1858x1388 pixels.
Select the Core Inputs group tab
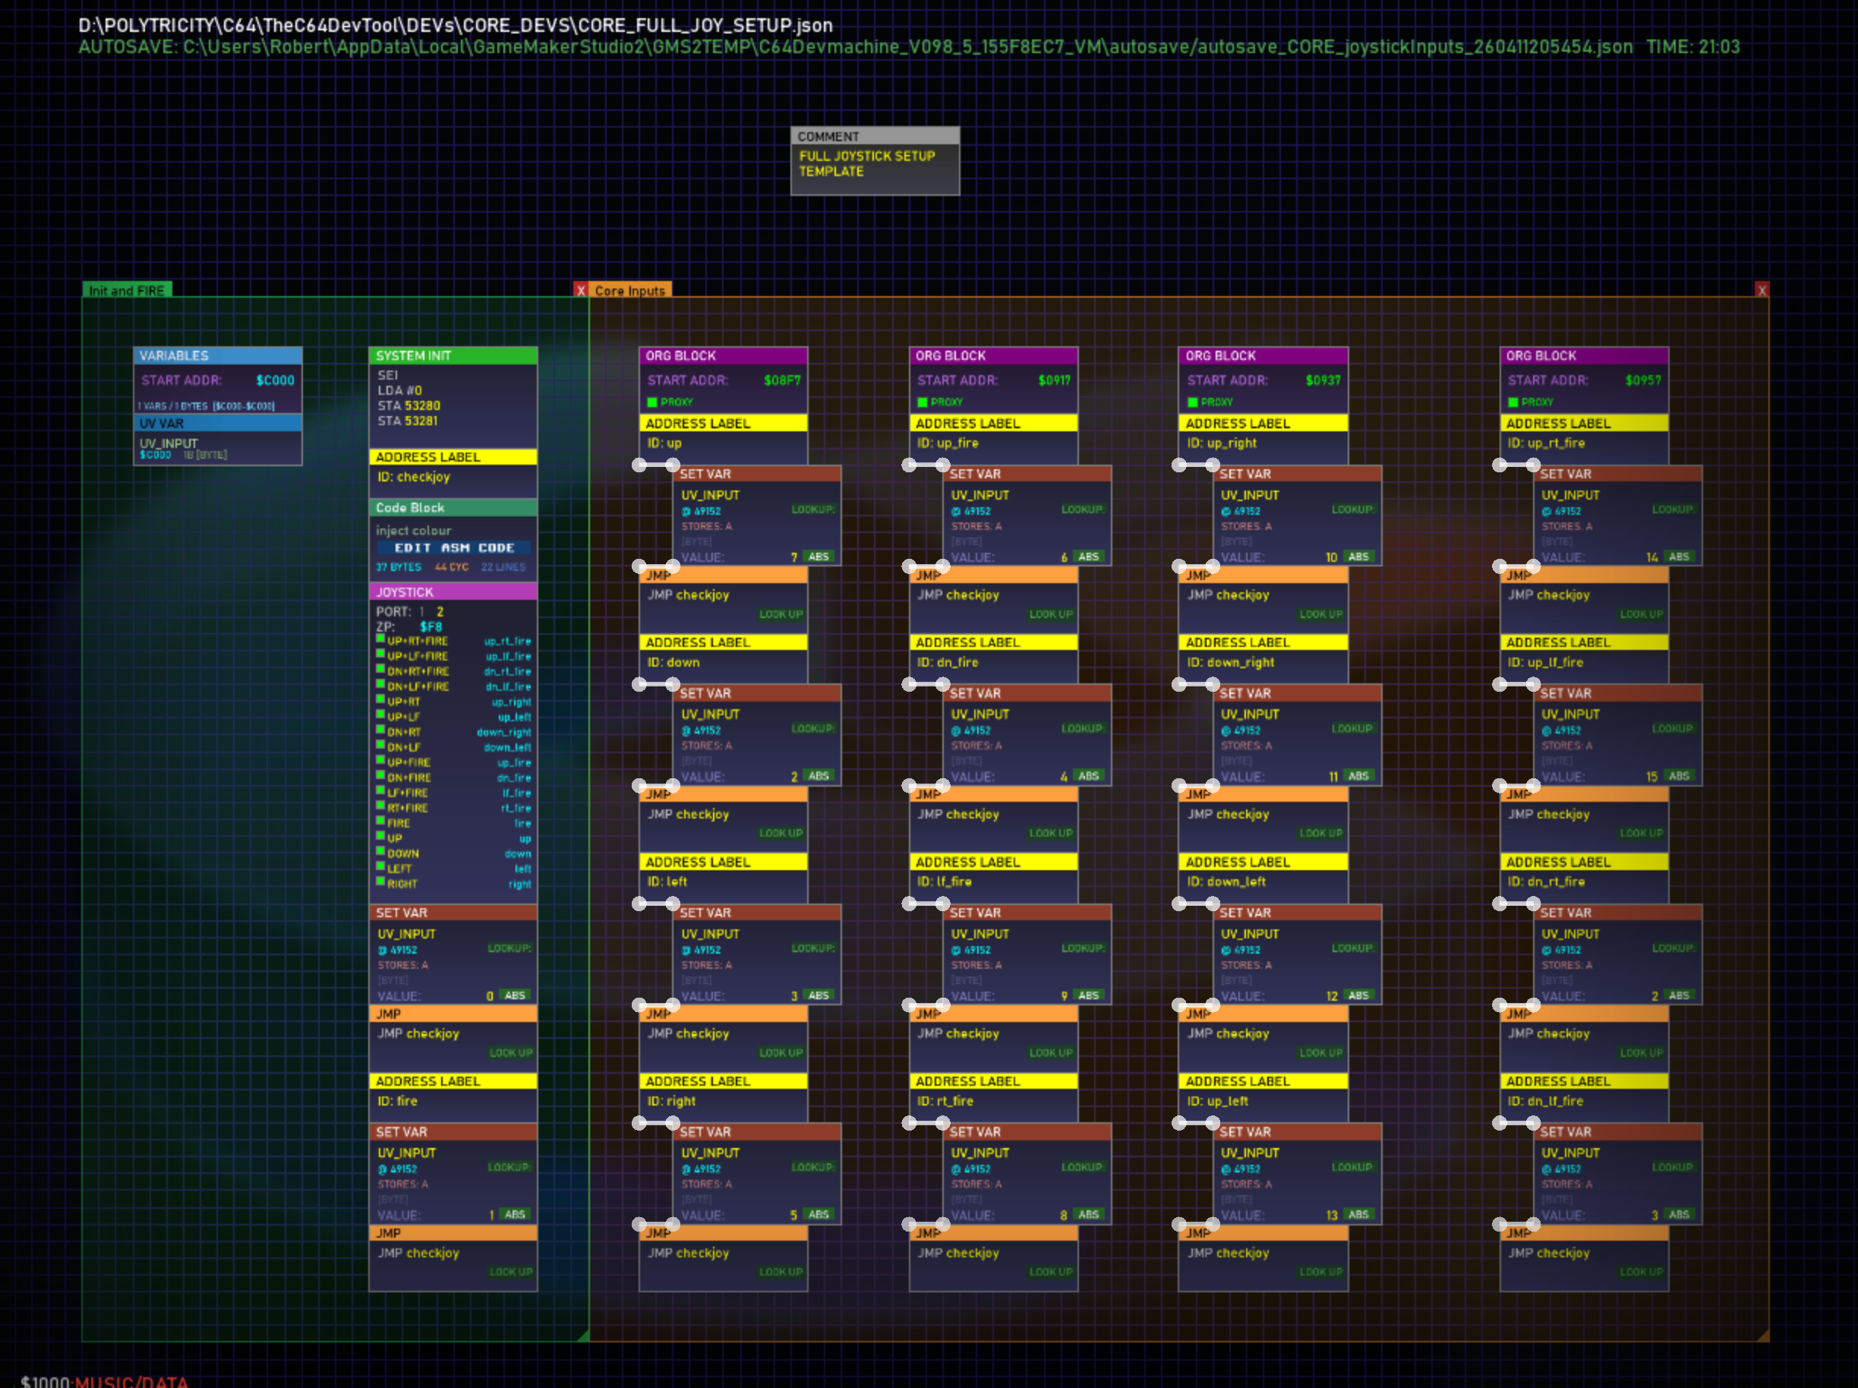630,291
